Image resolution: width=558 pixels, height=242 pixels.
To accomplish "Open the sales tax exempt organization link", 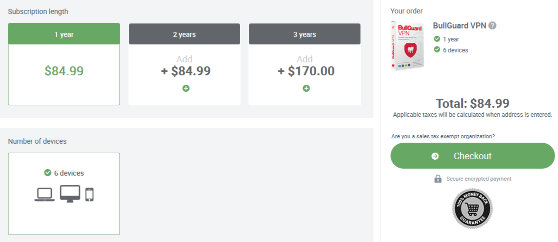I will coord(443,136).
